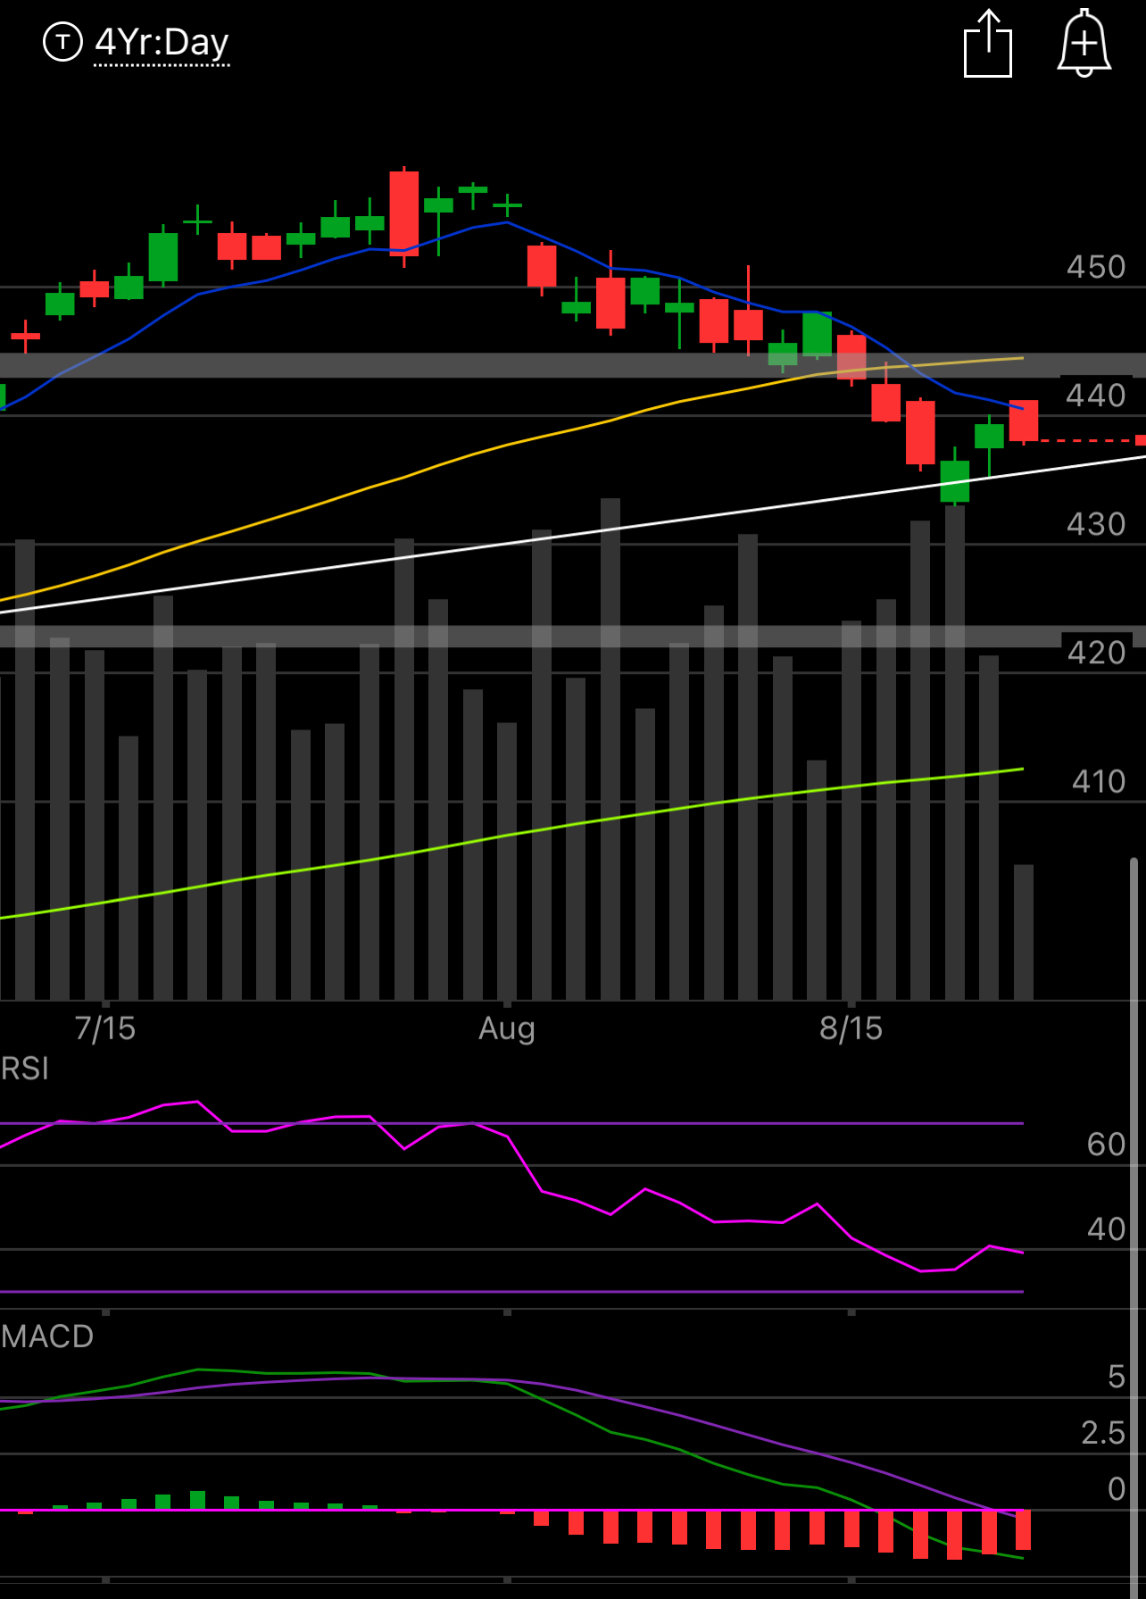The width and height of the screenshot is (1146, 1599).
Task: Tap the RSI 40 level label
Action: coord(1107,1229)
